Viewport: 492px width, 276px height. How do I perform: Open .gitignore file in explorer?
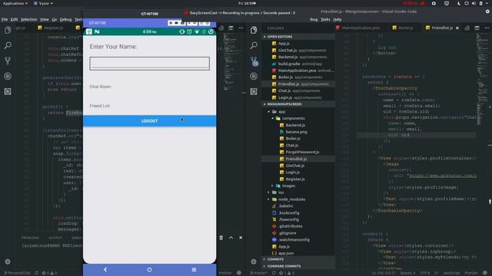(288, 233)
